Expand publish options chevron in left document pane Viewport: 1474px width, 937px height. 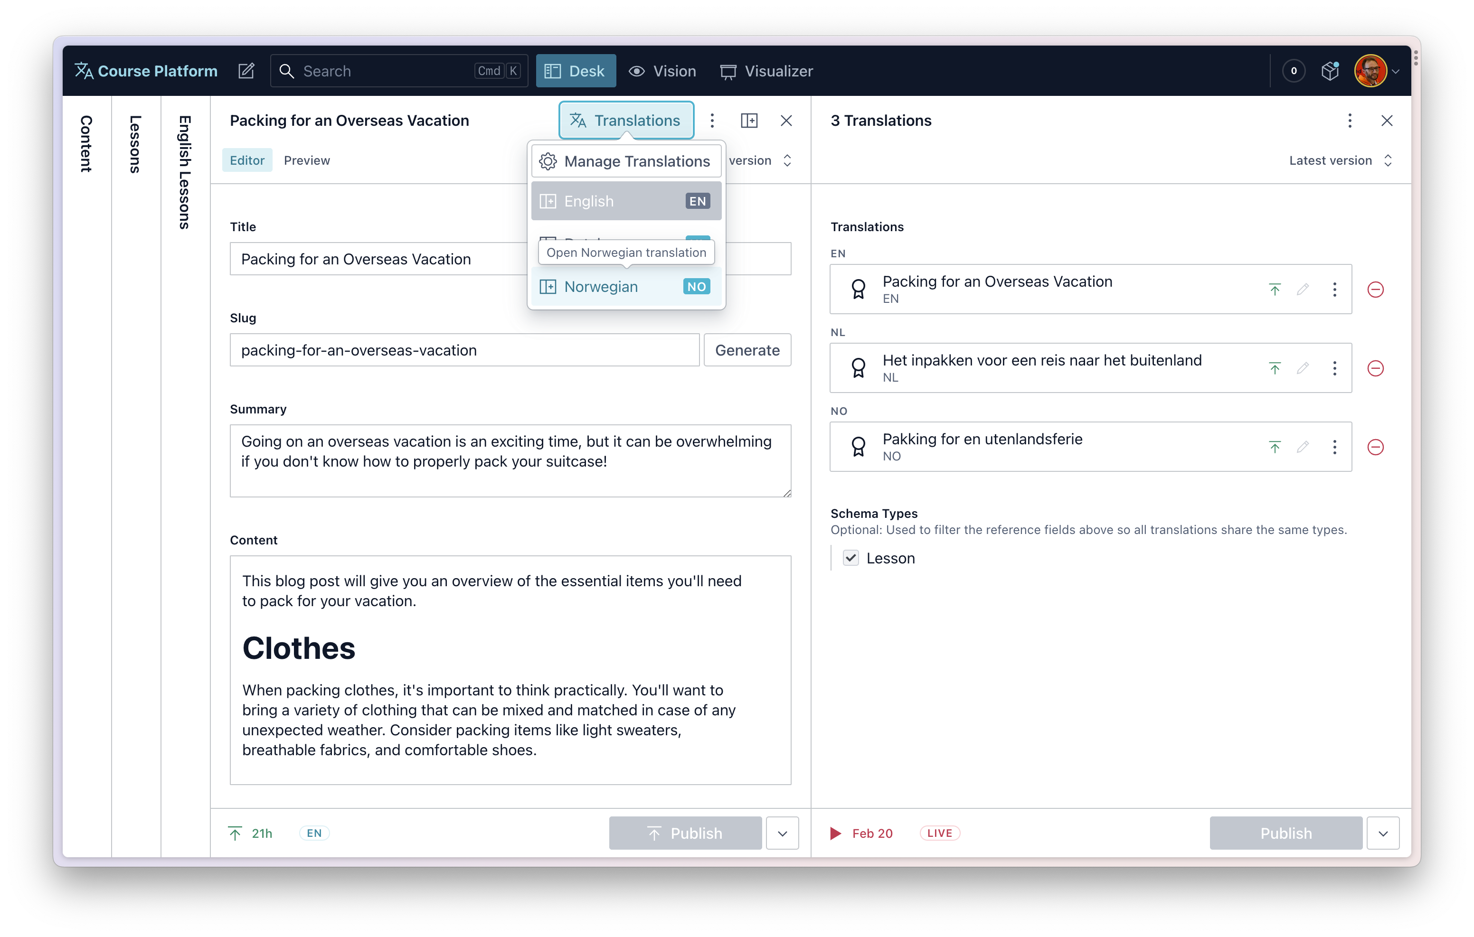click(x=782, y=833)
